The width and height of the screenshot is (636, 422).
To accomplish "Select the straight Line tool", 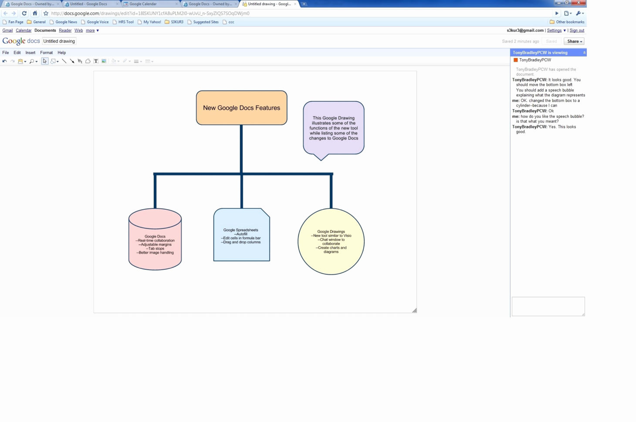I will 64,61.
